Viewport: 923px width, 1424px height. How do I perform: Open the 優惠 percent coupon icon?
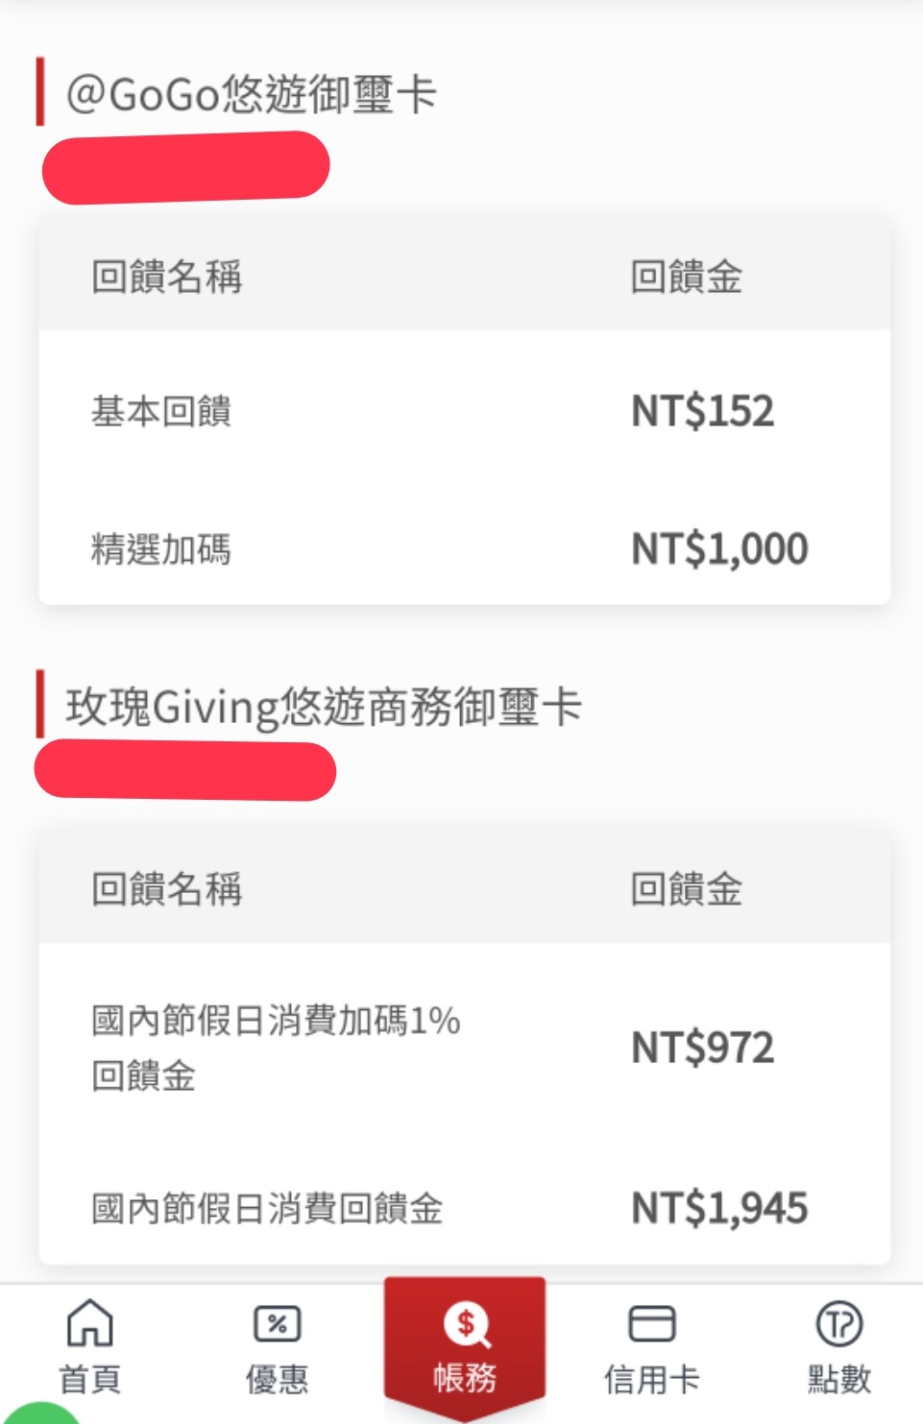click(x=277, y=1324)
